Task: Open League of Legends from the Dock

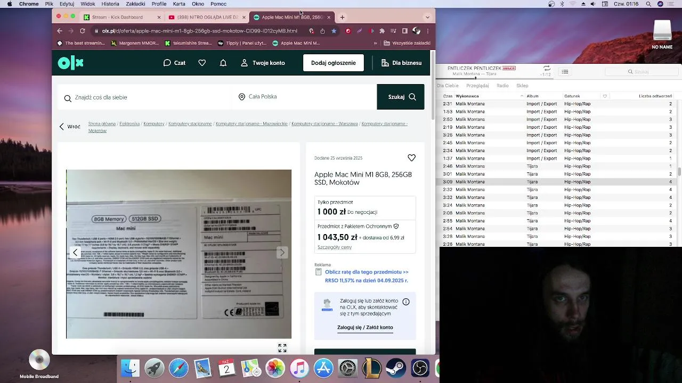Action: pos(372,368)
